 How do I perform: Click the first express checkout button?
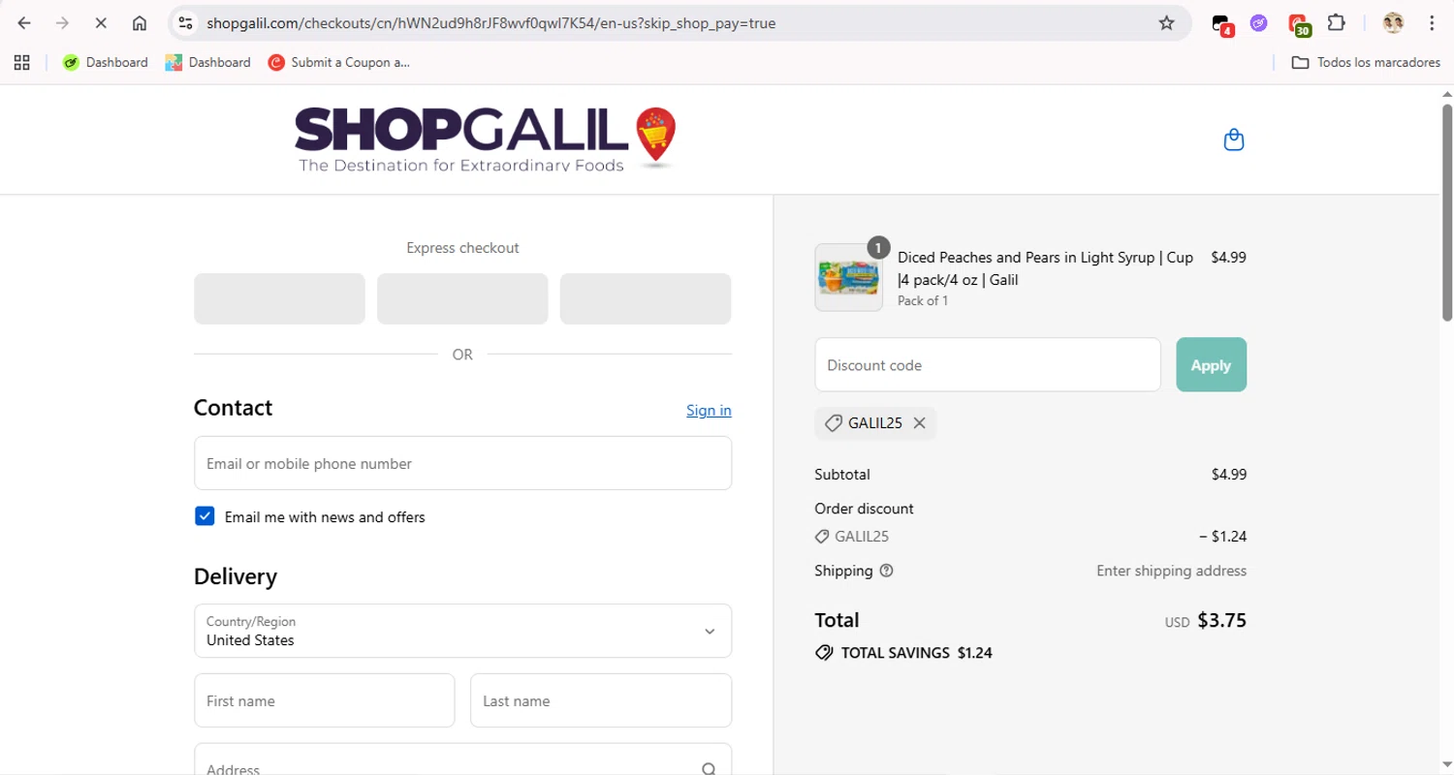[x=279, y=298]
